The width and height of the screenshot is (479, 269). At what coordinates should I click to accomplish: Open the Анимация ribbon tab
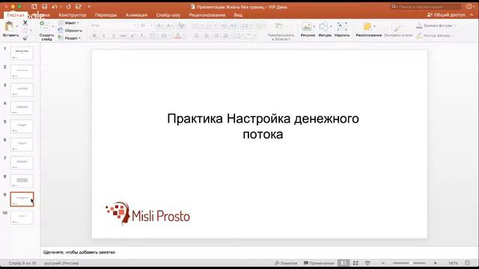(x=136, y=15)
